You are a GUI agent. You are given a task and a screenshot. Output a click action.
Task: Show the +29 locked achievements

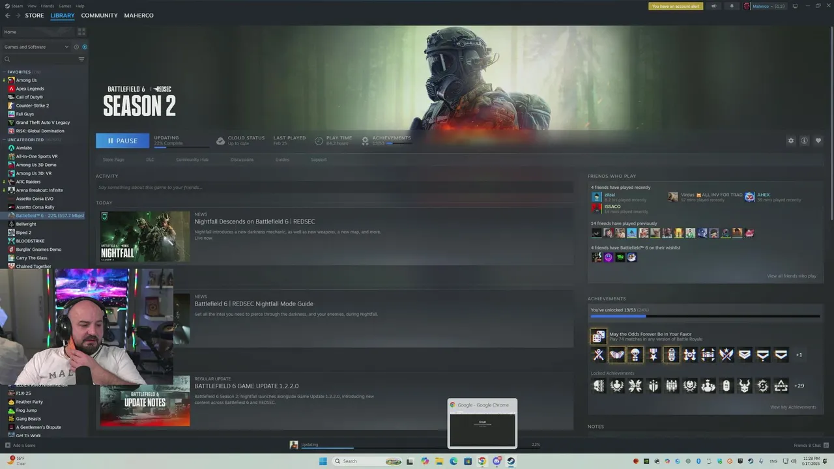pyautogui.click(x=799, y=386)
